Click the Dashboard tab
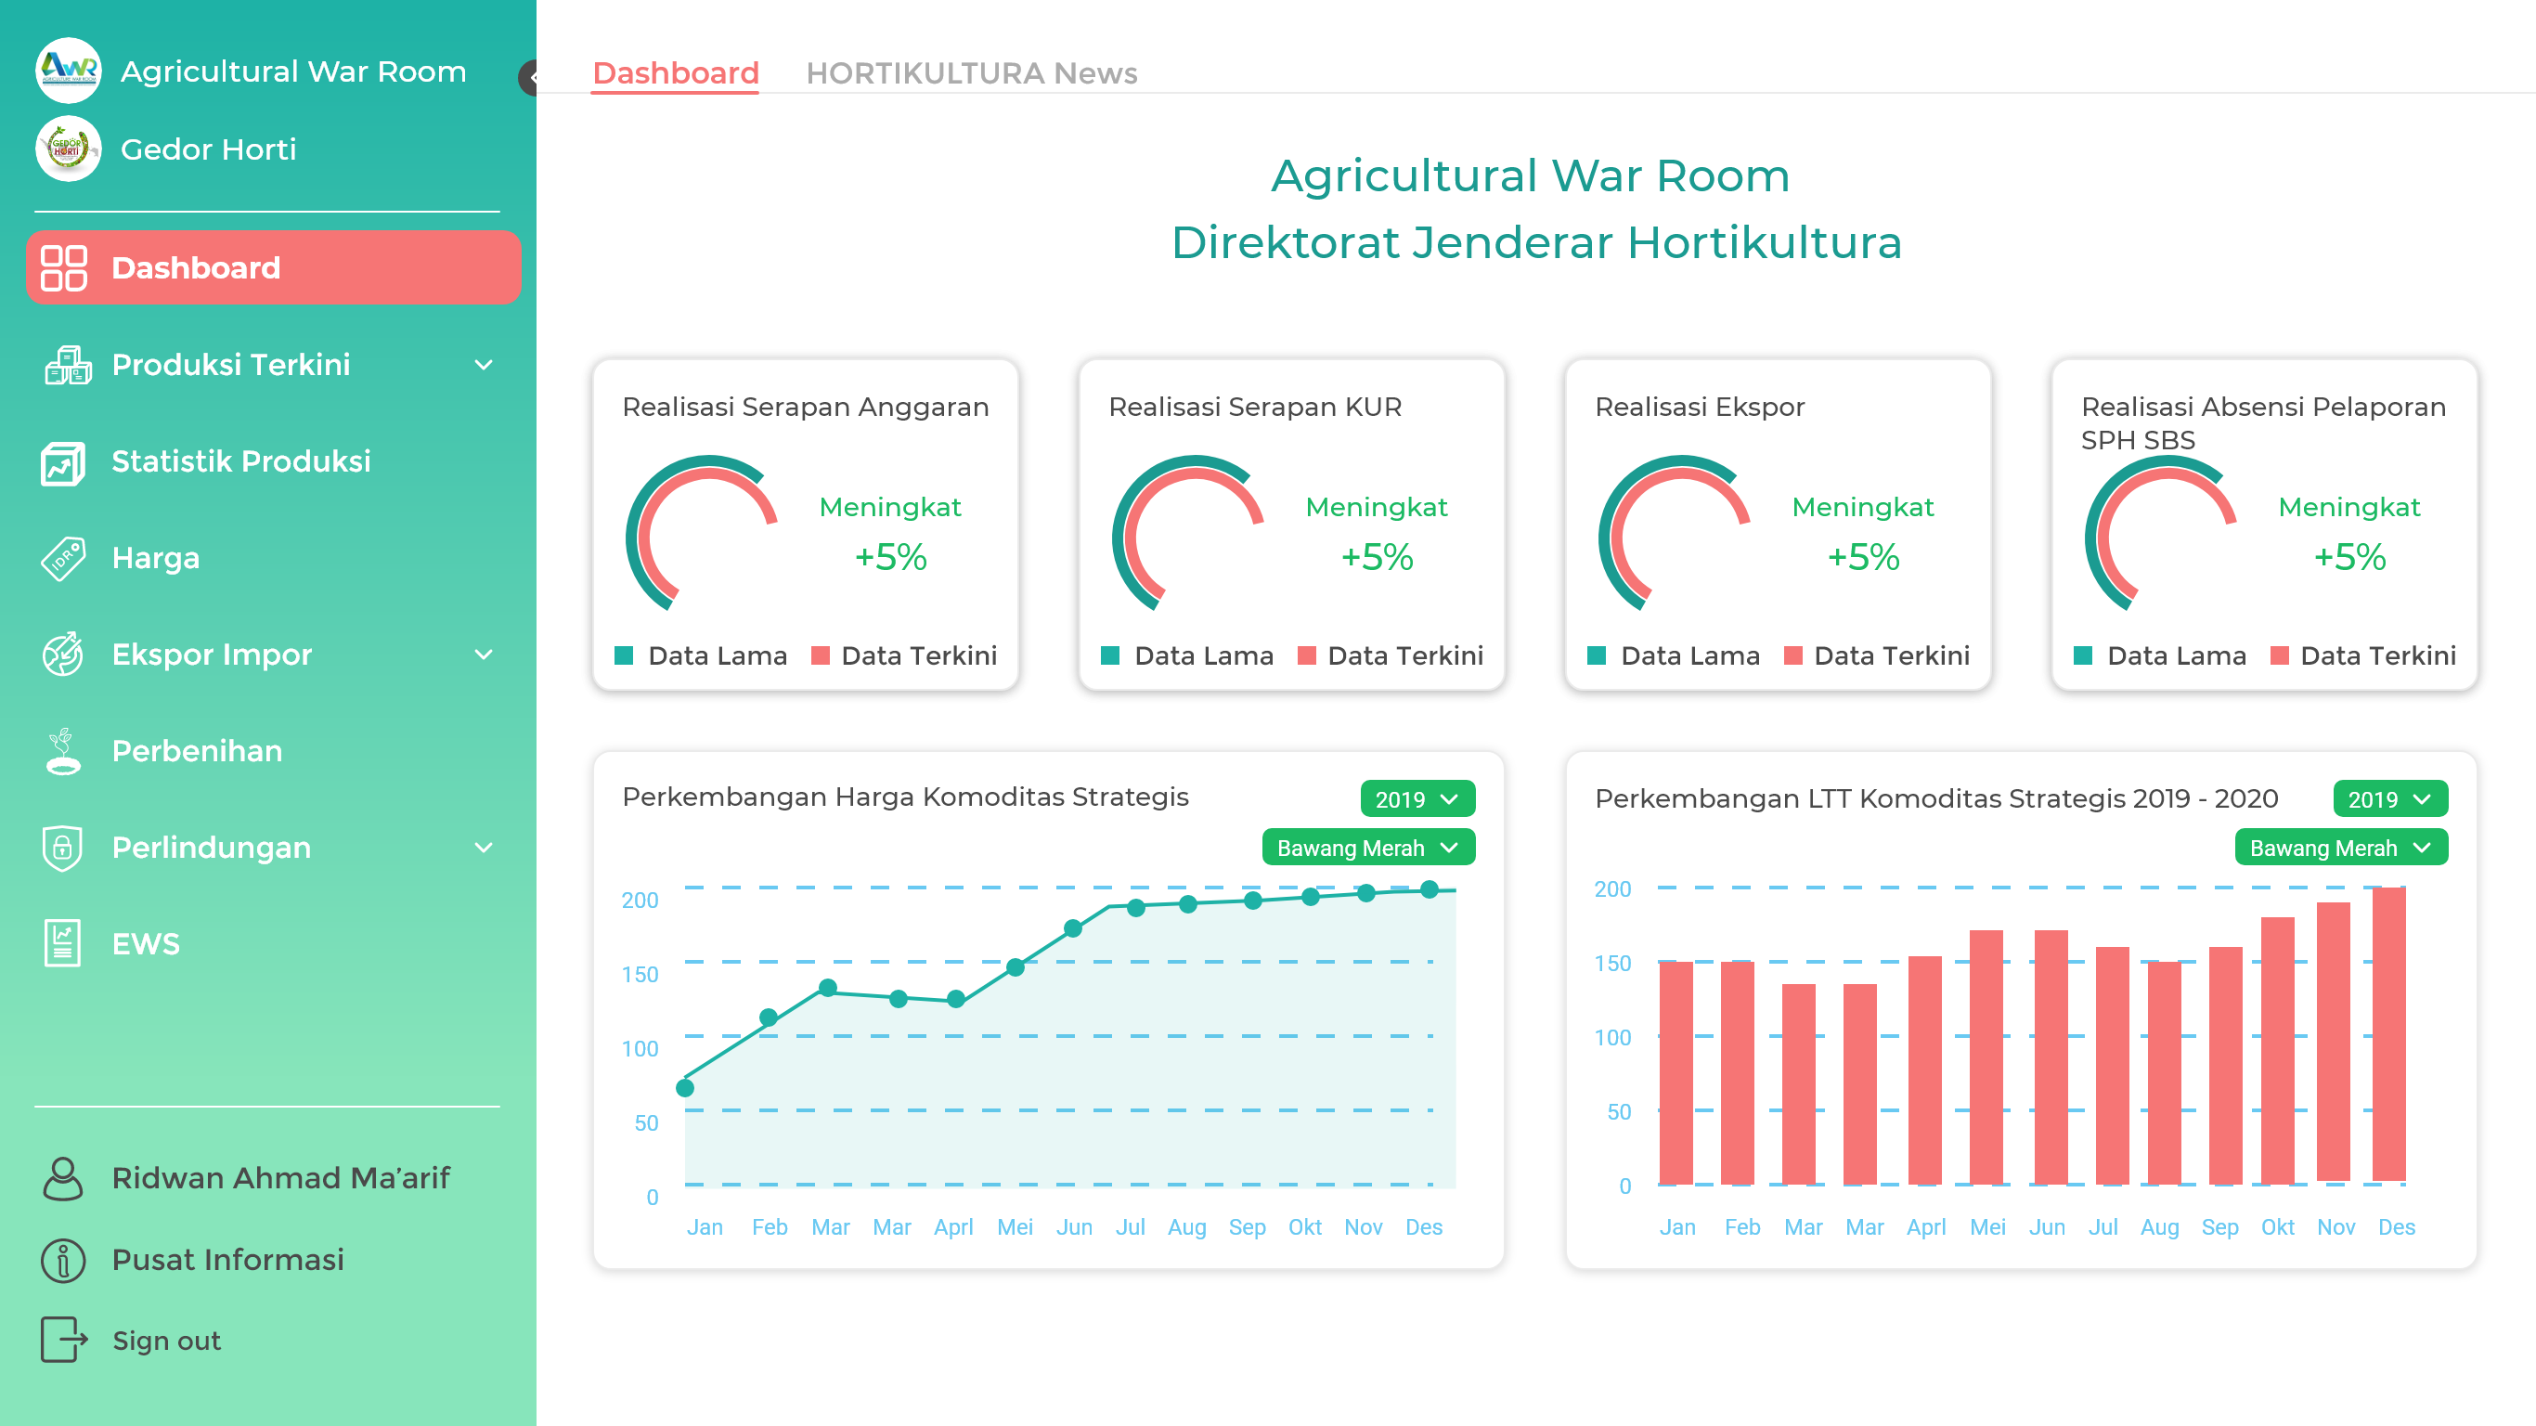This screenshot has height=1426, width=2536. [674, 73]
